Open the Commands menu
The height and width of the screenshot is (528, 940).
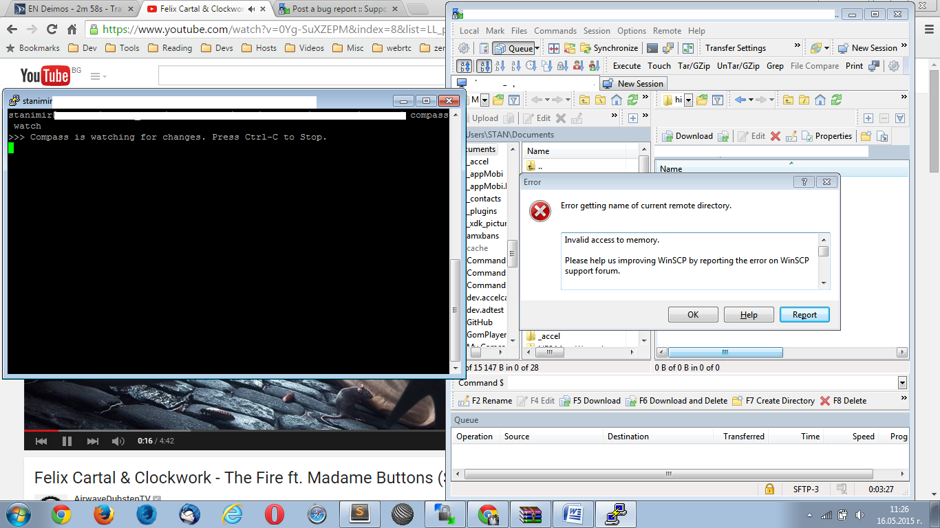[555, 30]
